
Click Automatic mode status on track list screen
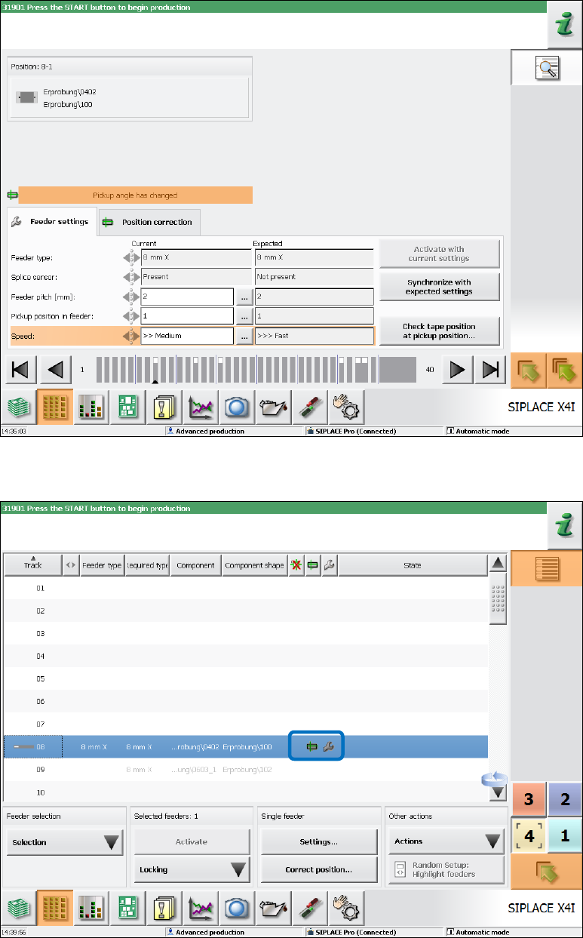(x=480, y=933)
